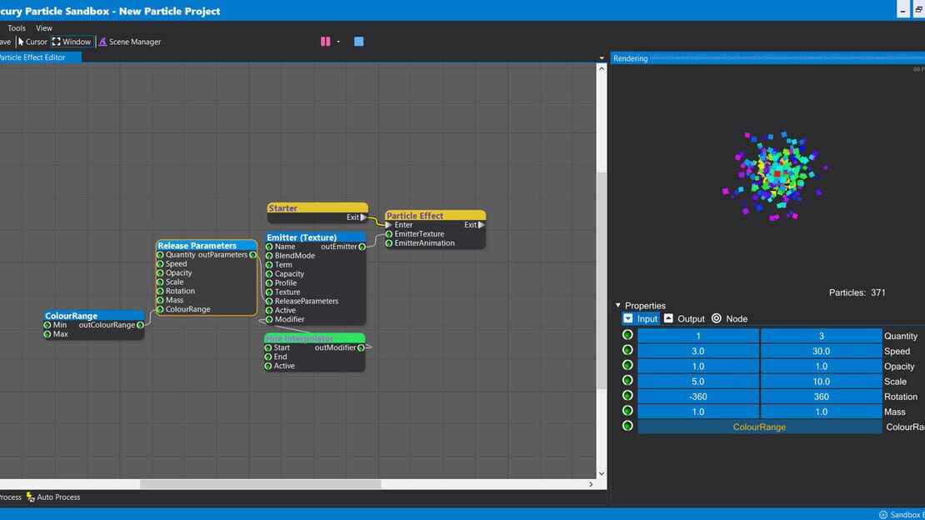The height and width of the screenshot is (520, 925).
Task: Click the green port icon beside Quantity property
Action: [x=627, y=335]
